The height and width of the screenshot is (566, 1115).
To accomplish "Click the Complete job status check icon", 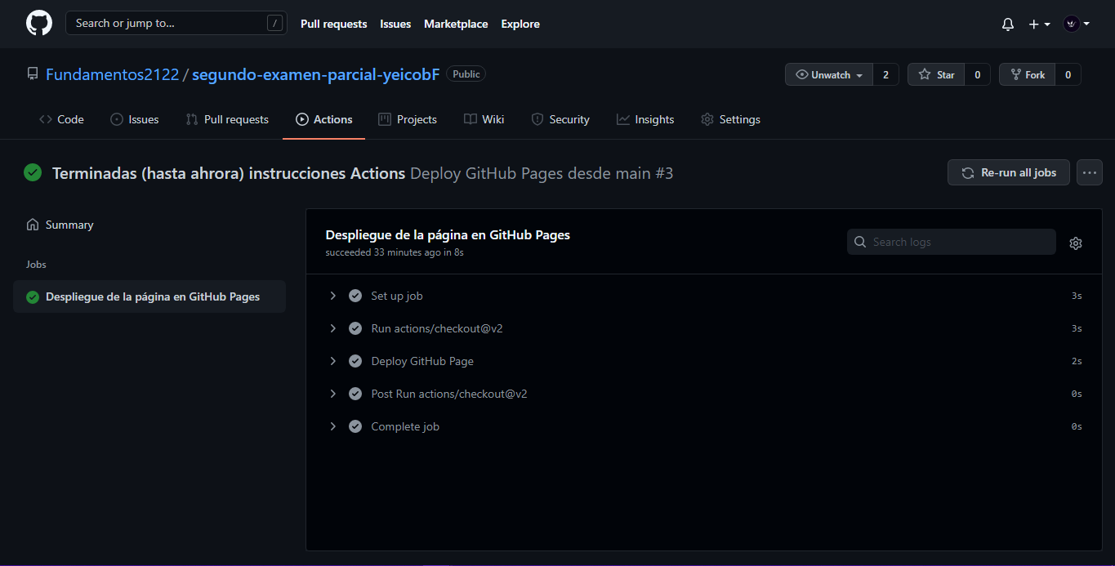I will click(355, 426).
